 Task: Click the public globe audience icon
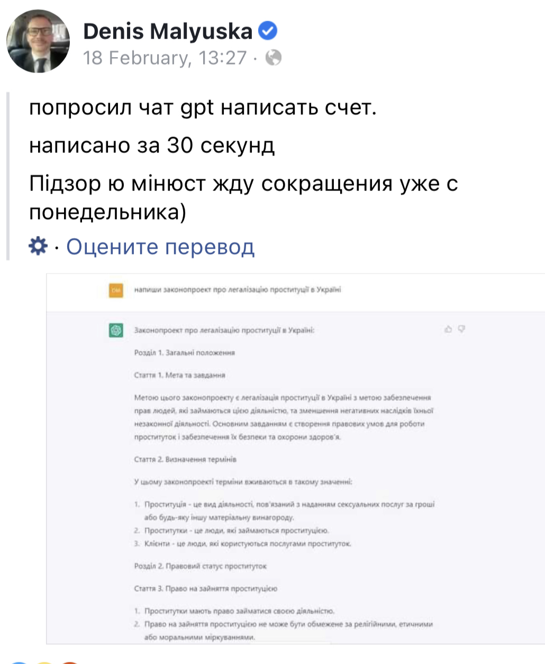pyautogui.click(x=273, y=57)
